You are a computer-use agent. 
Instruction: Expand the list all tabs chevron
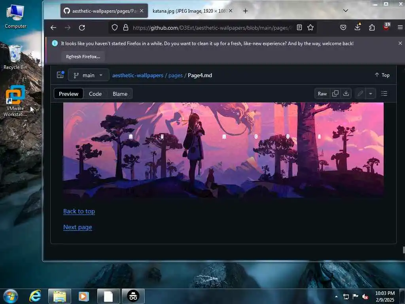[x=345, y=11]
